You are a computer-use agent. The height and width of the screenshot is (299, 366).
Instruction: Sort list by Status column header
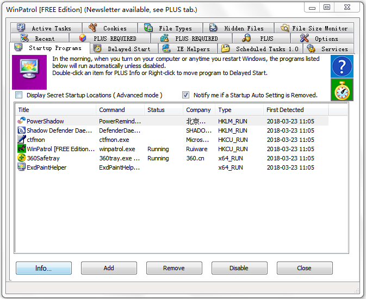point(164,110)
